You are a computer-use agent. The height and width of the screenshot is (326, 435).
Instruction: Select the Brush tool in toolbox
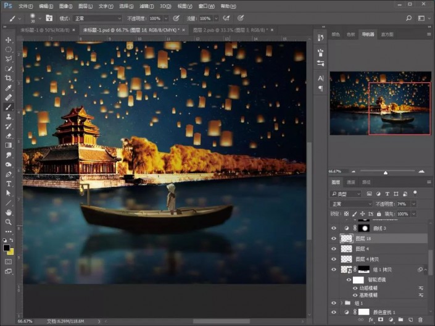point(8,107)
